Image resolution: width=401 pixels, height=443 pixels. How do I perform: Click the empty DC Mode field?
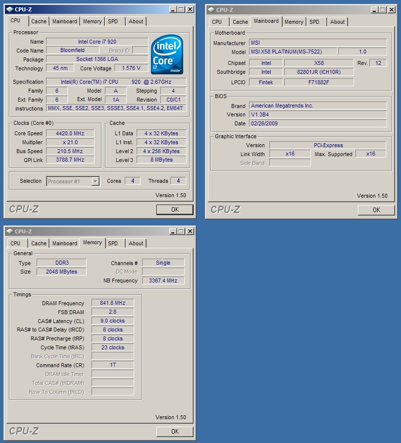click(163, 272)
